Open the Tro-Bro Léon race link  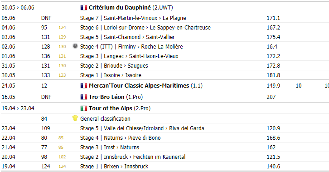[106, 97]
